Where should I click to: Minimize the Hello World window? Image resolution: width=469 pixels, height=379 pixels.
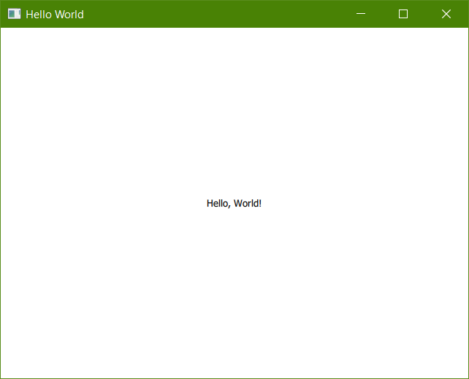361,14
